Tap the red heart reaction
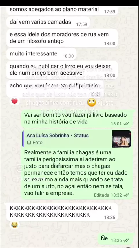Screen dimensions: 139x248 click(14, 101)
